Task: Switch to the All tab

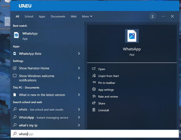Action: (17, 16)
